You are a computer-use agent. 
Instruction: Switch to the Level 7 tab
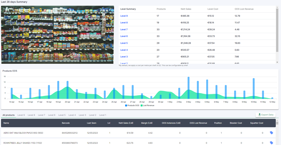click(x=41, y=115)
